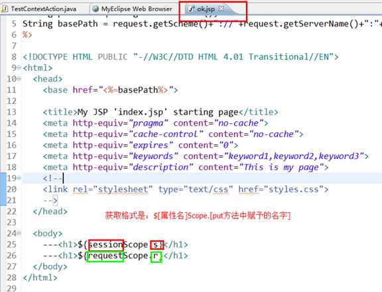
Task: Close the ok.jsp tab with its X
Action: (x=222, y=9)
